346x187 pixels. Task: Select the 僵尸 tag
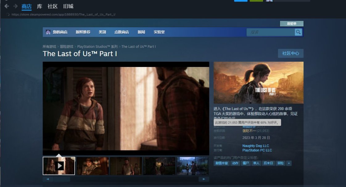click(x=246, y=163)
